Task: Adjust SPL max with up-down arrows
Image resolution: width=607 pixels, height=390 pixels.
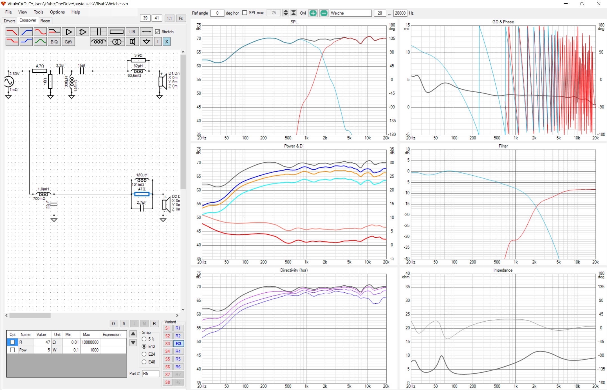Action: [x=286, y=13]
